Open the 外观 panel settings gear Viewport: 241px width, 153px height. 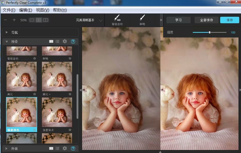click(65, 148)
